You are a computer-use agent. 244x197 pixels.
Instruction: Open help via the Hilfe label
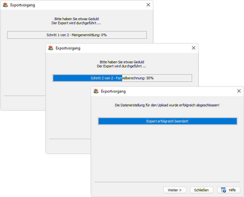click(232, 190)
